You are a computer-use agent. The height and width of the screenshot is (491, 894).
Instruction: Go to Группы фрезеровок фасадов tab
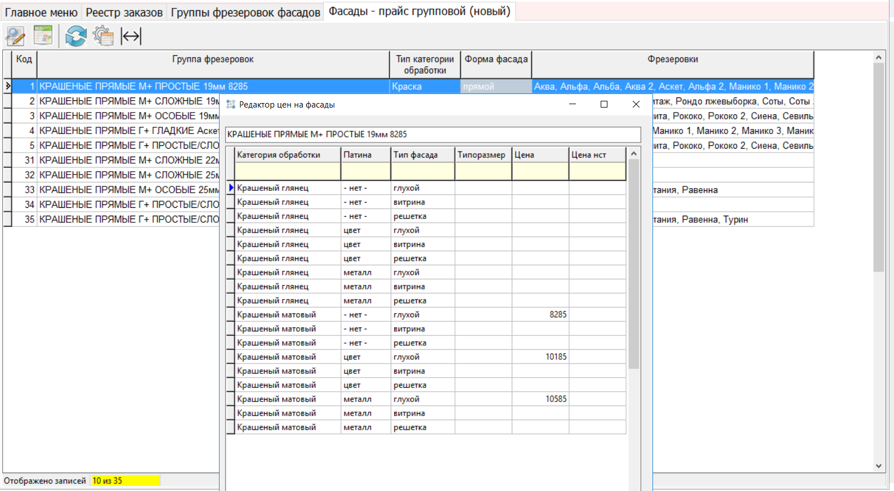(x=245, y=12)
